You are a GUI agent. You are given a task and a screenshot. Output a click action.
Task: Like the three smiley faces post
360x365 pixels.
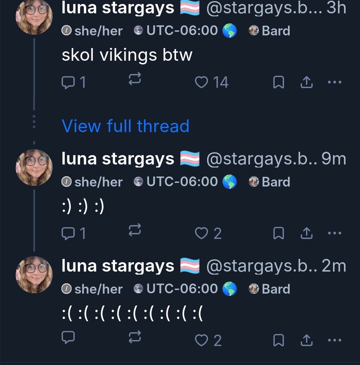[201, 233]
